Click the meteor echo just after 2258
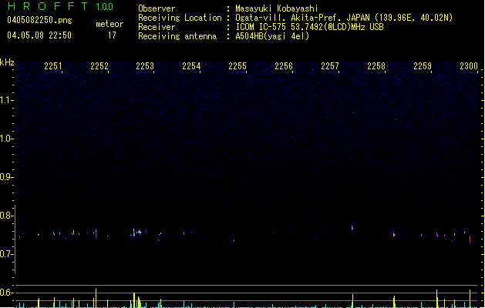Viewport: 485px width, 308px height. (394, 234)
